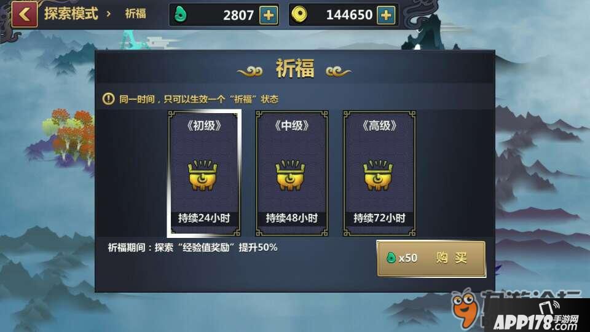Select the 《高级》 blessing card
The image size is (590, 332).
379,173
